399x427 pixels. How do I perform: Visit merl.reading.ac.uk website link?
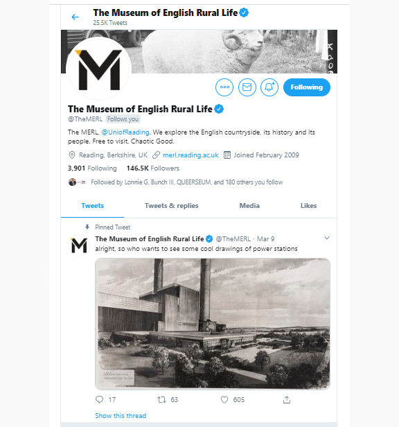coord(190,155)
